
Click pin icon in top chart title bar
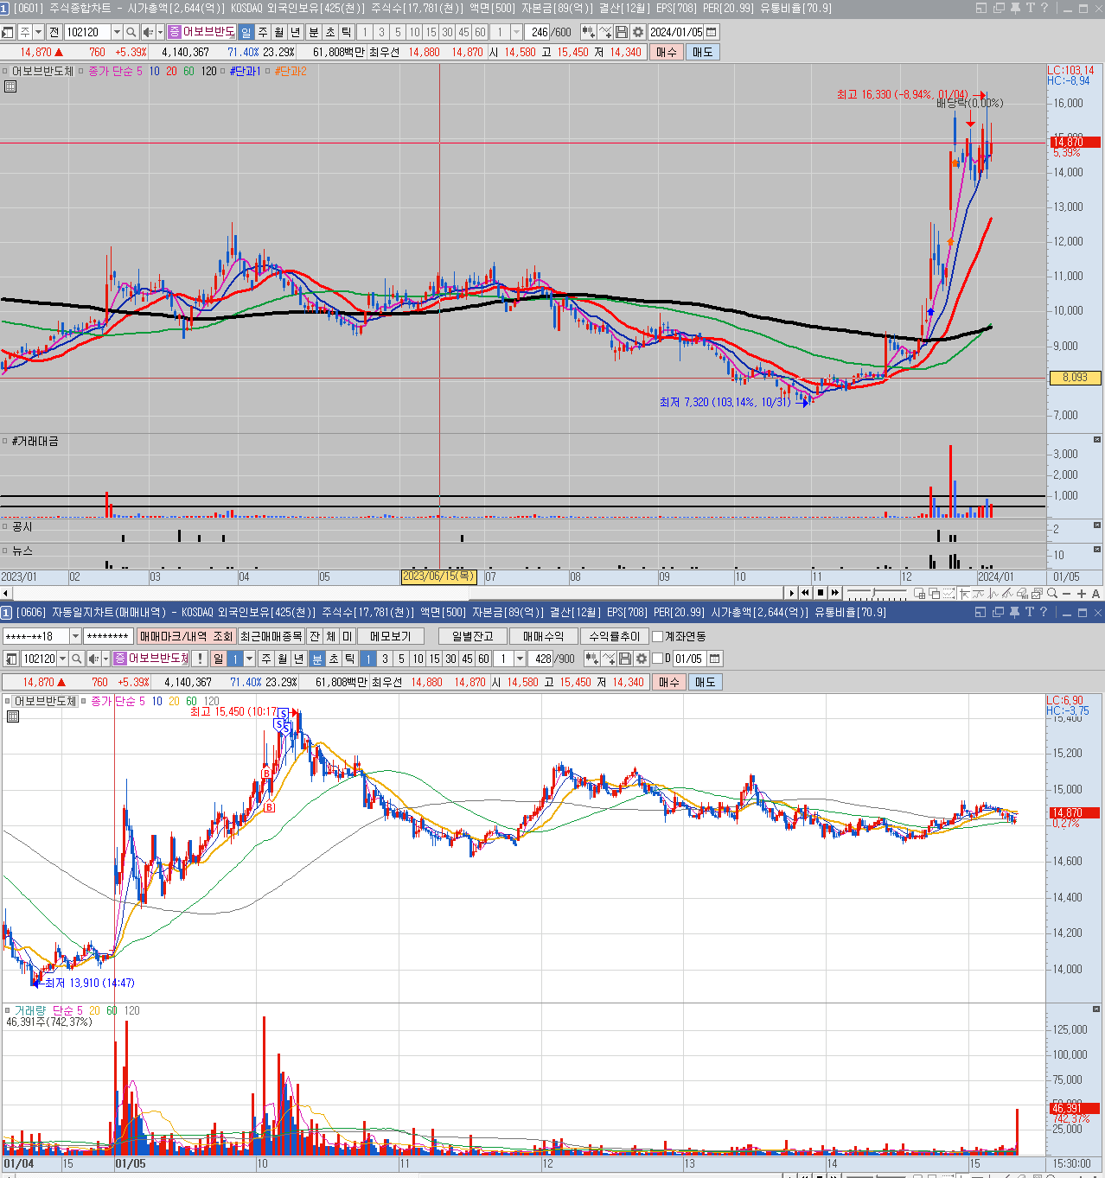point(1016,8)
